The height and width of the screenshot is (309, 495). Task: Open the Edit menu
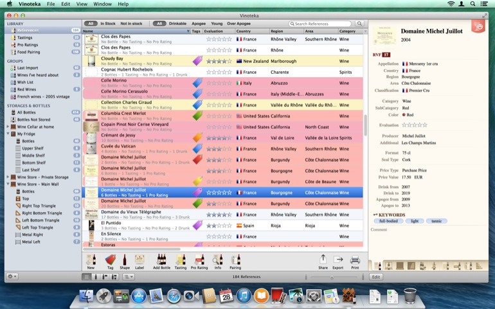tap(66, 4)
